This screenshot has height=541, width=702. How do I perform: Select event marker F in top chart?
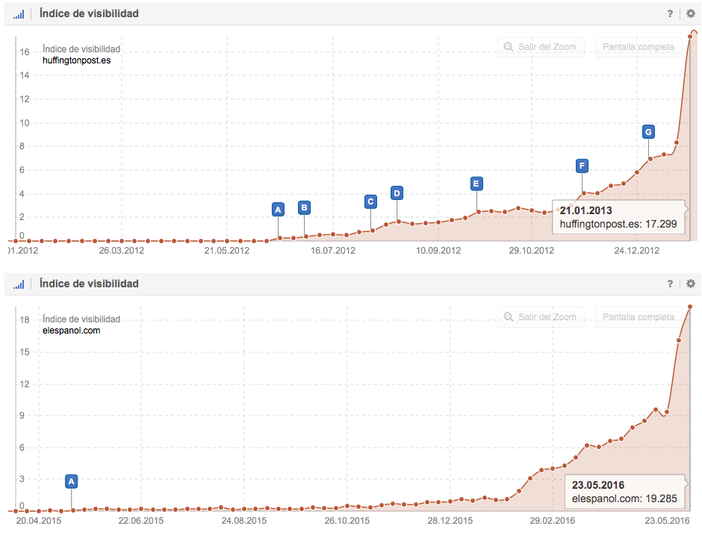point(582,166)
